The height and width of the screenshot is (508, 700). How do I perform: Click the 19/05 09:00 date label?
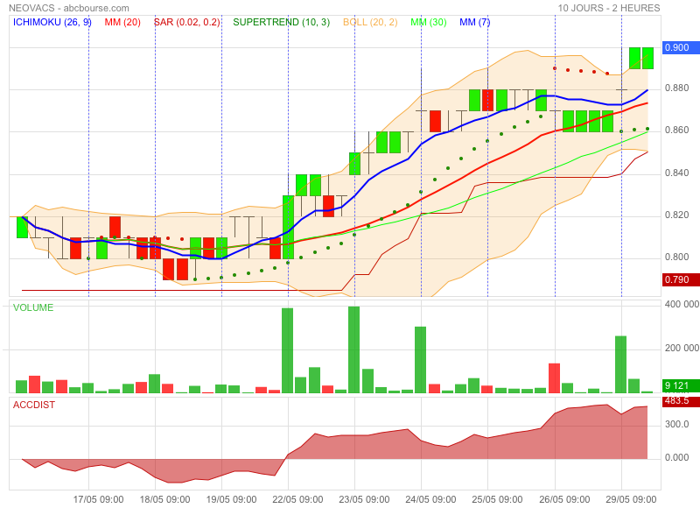pyautogui.click(x=231, y=499)
